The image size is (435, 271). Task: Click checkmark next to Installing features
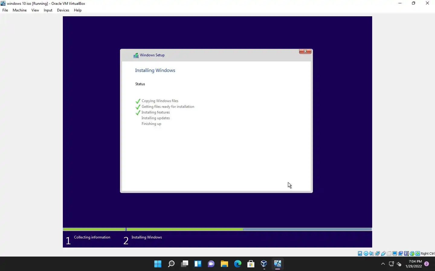(138, 113)
